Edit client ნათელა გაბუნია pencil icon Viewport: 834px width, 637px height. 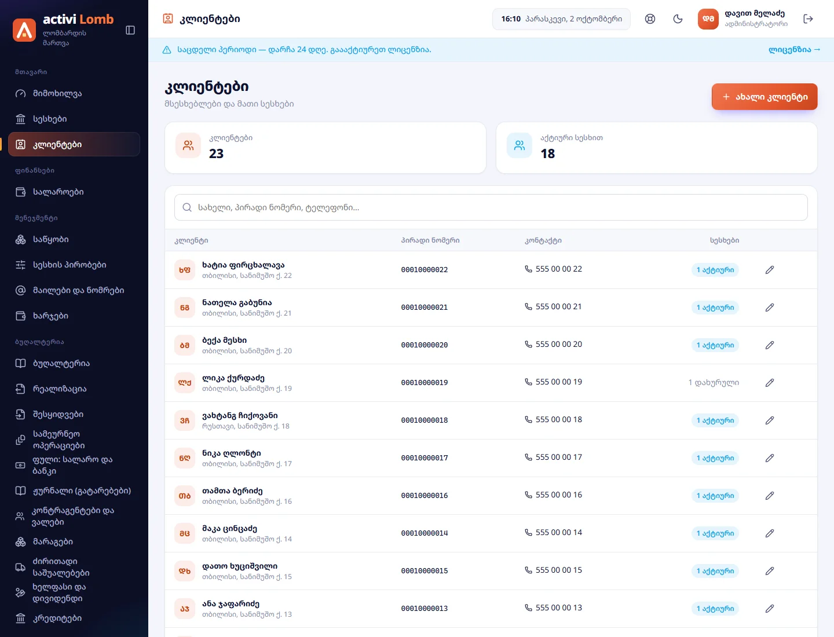tap(770, 307)
